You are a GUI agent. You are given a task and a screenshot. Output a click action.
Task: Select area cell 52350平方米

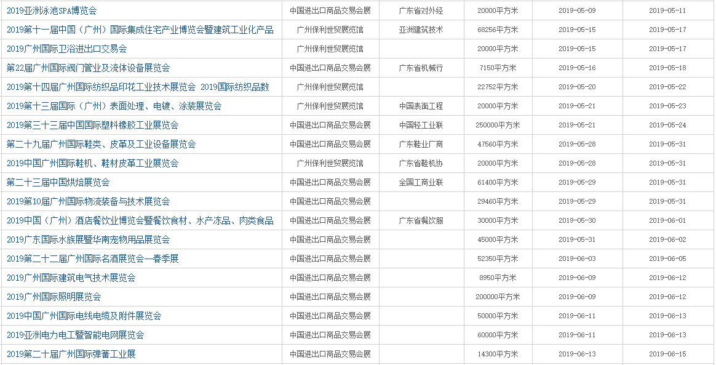click(x=498, y=259)
